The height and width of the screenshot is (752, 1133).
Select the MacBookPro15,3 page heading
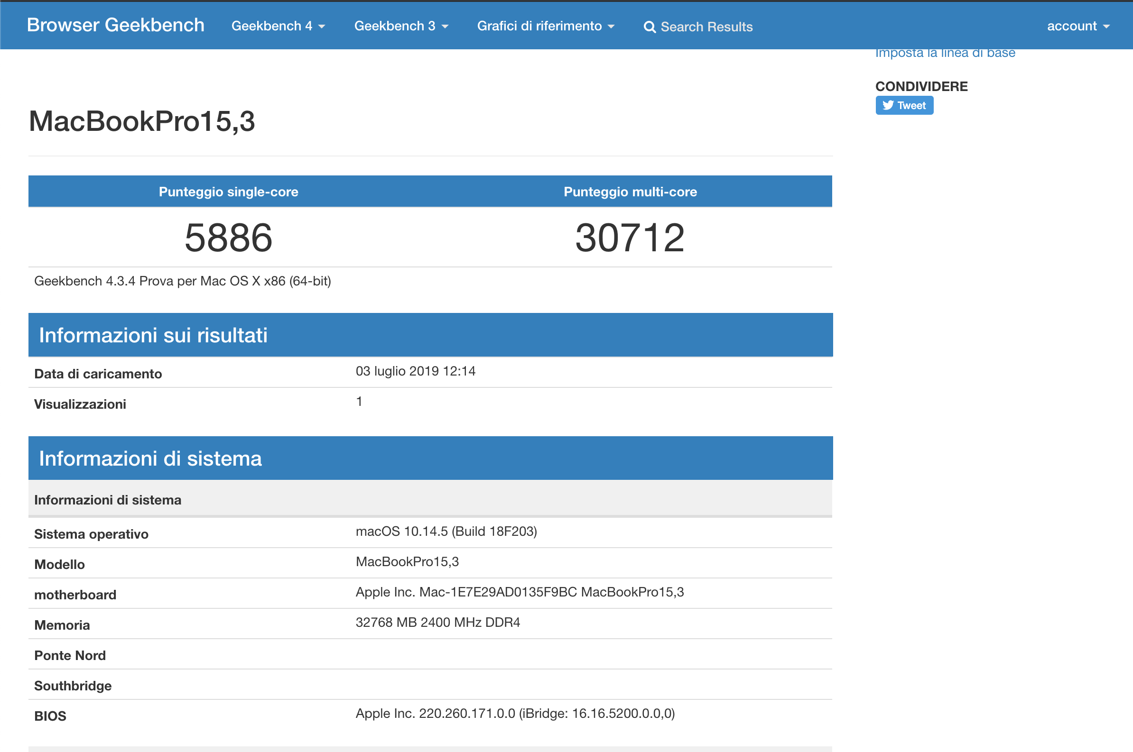click(x=141, y=121)
